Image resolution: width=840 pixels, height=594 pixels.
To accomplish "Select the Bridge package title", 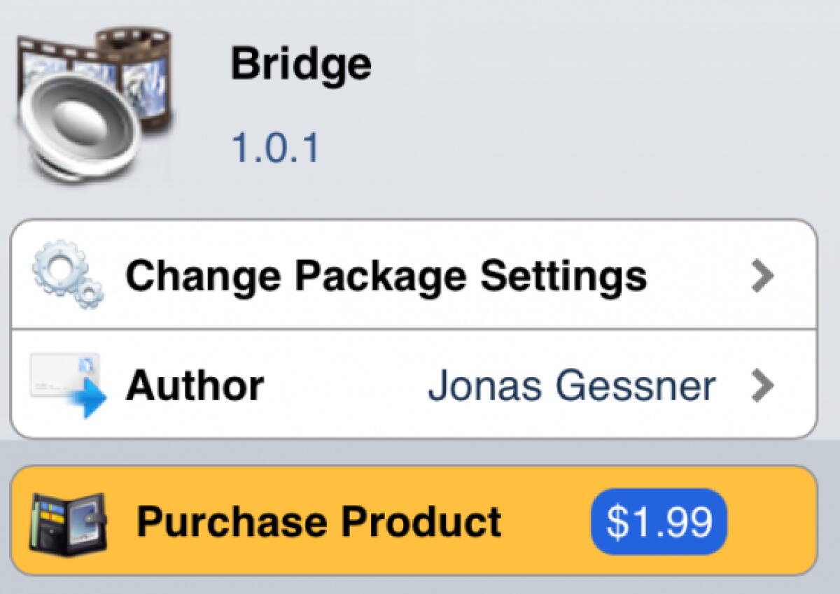I will (301, 63).
